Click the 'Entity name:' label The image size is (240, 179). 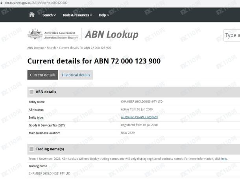37,102
